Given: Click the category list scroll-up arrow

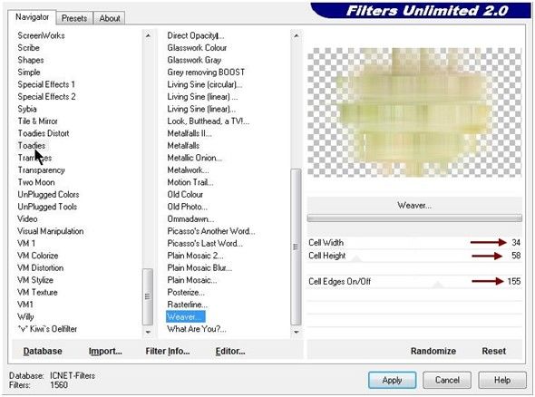Looking at the screenshot, I should coord(148,36).
